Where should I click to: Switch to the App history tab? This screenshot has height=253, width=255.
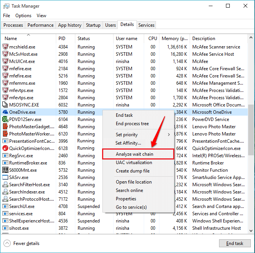point(70,25)
